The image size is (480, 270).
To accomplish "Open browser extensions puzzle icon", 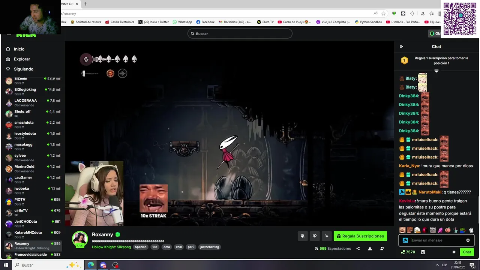I will click(412, 13).
